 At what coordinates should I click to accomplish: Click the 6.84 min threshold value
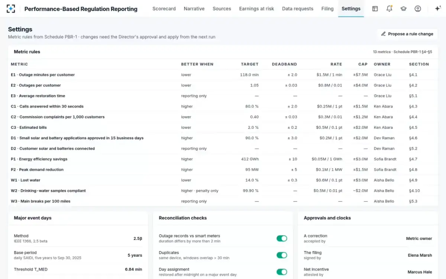(x=133, y=269)
